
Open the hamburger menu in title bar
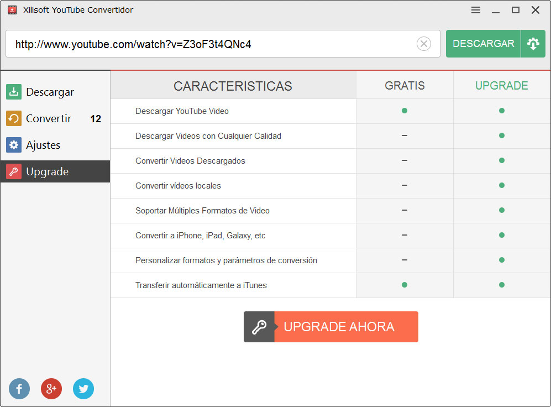476,10
